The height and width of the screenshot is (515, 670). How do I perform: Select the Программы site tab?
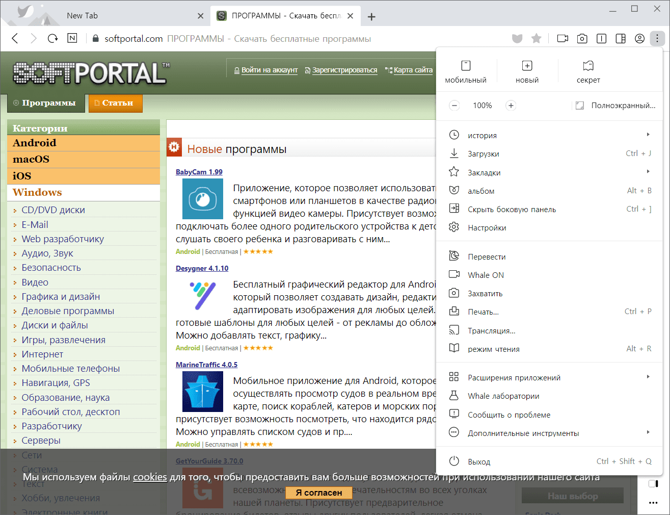pyautogui.click(x=46, y=103)
